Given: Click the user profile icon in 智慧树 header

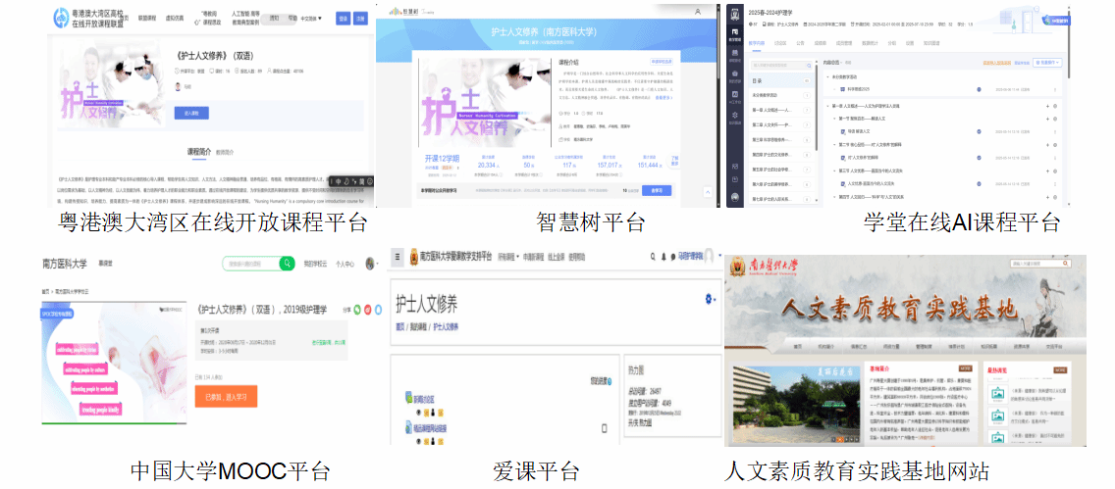Looking at the screenshot, I should tap(698, 13).
